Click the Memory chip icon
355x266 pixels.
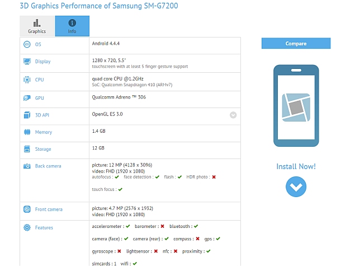click(x=27, y=132)
